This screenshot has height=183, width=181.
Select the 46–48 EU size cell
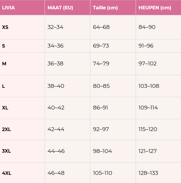point(56,173)
